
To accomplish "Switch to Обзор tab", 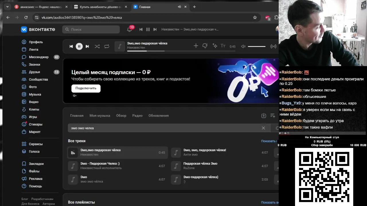I will pos(121,116).
